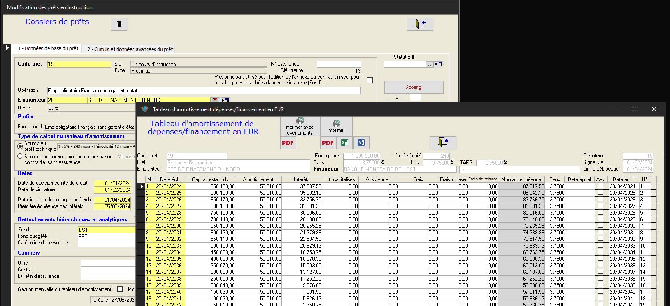
Task: Check Avis box for échéance 20/04/2024
Action: tap(600, 186)
